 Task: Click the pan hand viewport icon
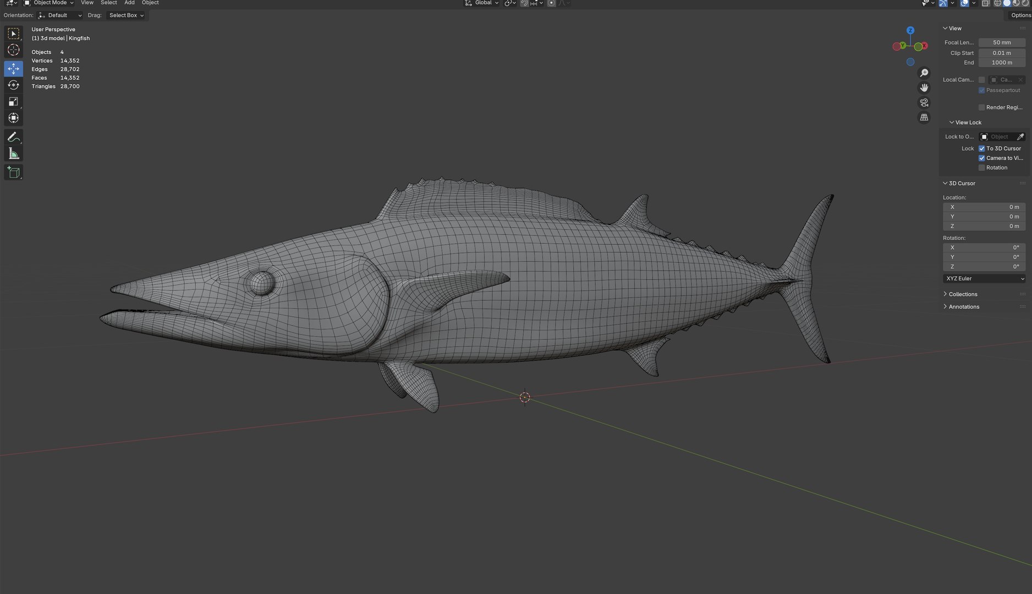(x=924, y=88)
